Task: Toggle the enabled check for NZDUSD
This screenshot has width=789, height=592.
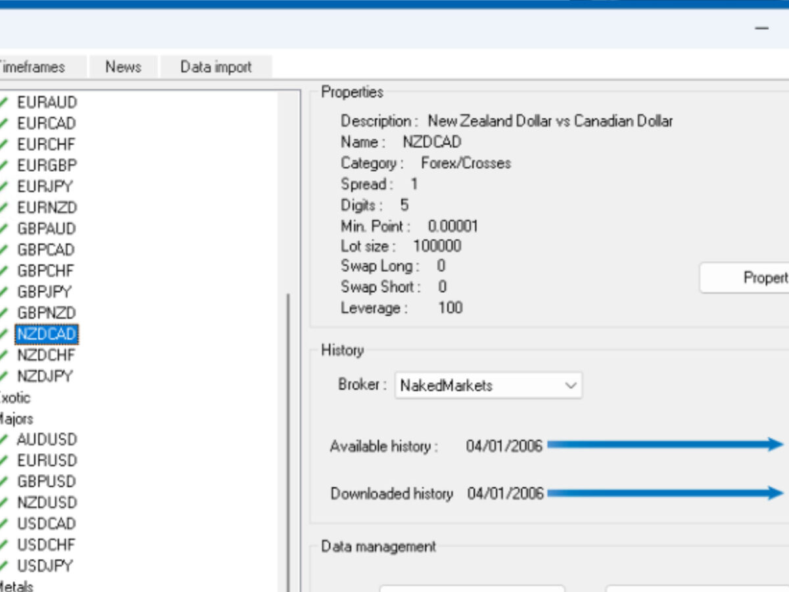Action: [x=5, y=503]
